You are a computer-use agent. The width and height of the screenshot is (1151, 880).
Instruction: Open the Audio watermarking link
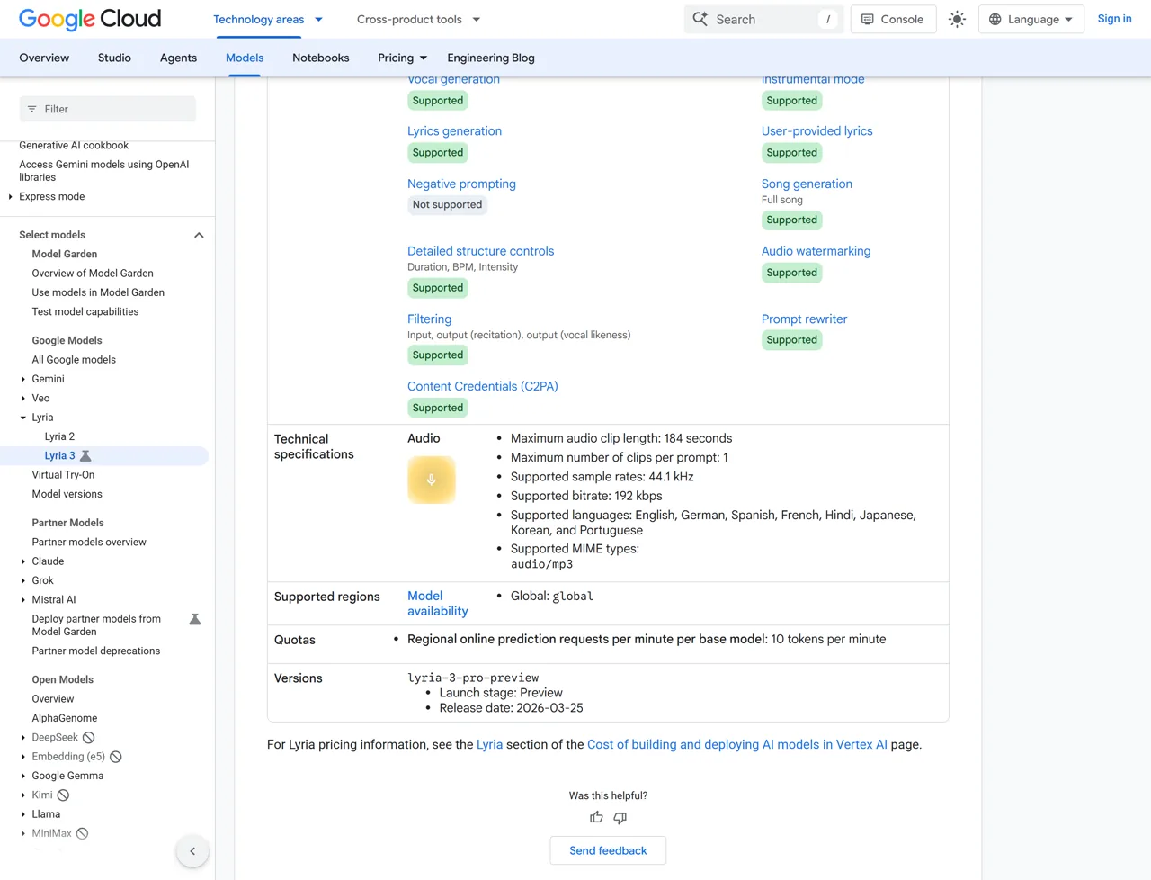[x=816, y=251]
